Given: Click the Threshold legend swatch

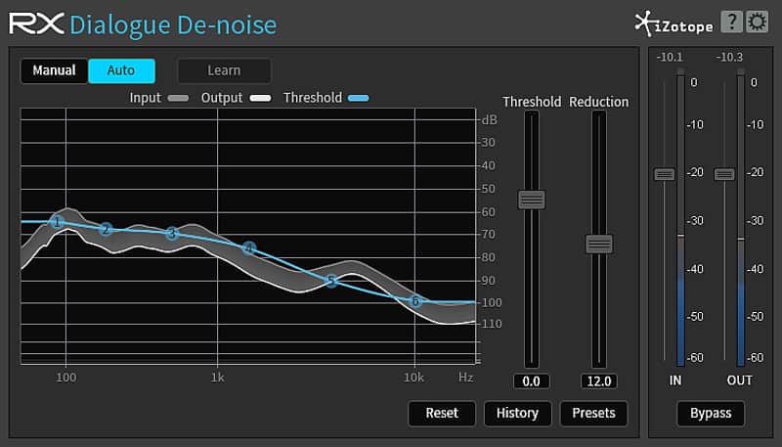Looking at the screenshot, I should [x=359, y=98].
